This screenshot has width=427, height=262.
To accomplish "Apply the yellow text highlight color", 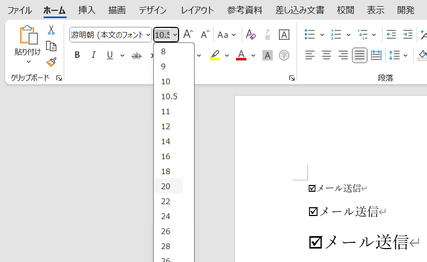I will pyautogui.click(x=215, y=55).
